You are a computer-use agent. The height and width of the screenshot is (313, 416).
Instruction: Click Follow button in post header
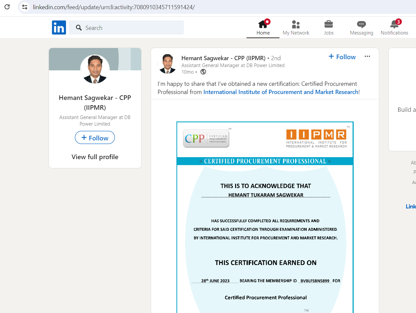click(x=342, y=57)
